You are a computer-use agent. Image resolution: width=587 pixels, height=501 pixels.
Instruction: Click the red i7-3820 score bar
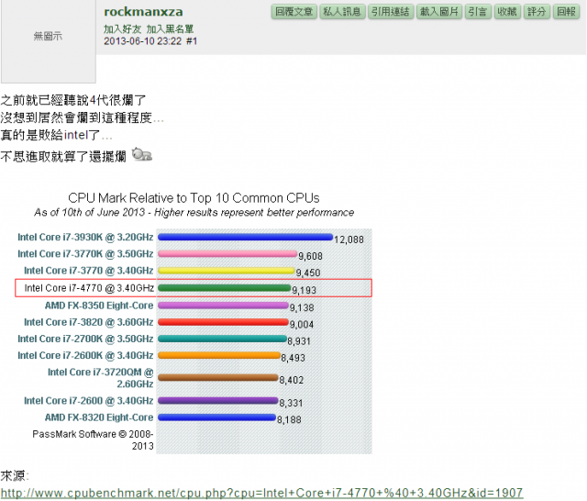tap(223, 322)
